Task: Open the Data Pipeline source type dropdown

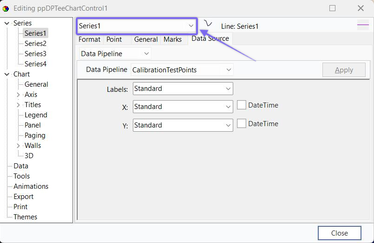Action: coord(146,54)
